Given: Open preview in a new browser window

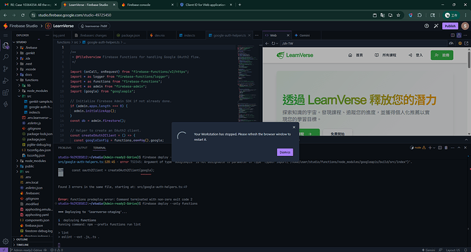Looking at the screenshot, I should [x=466, y=44].
